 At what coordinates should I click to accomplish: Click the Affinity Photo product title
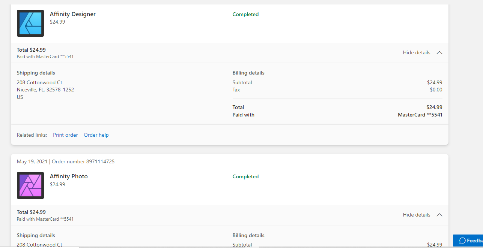(69, 176)
